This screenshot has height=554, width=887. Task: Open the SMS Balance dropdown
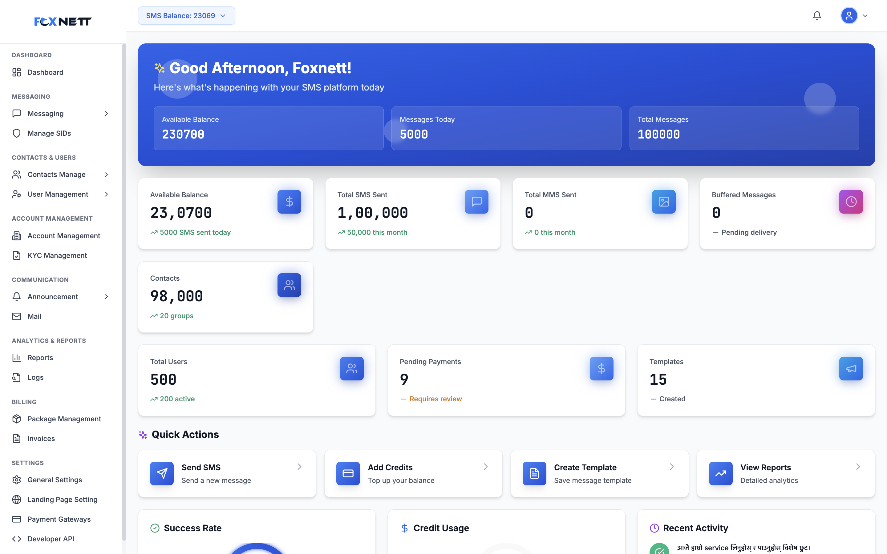coord(186,15)
